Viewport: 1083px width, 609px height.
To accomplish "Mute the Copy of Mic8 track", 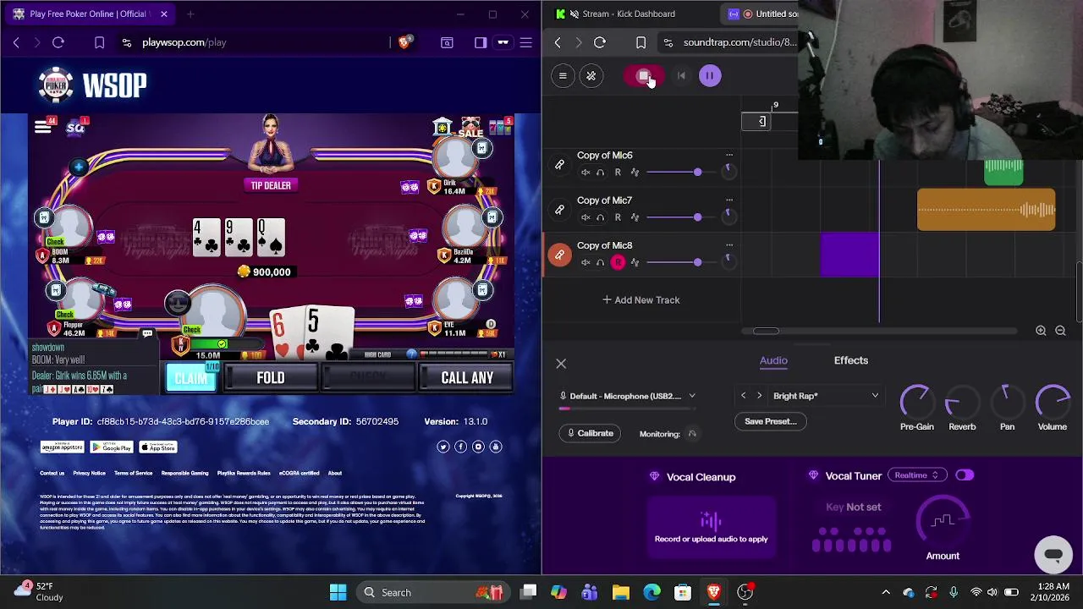I will click(x=585, y=262).
